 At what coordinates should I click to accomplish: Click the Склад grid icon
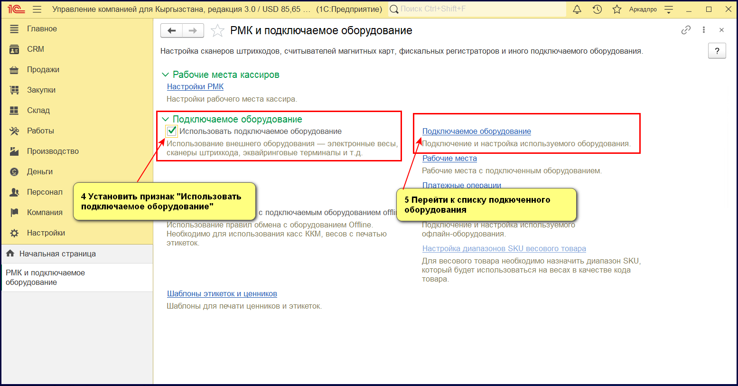click(x=14, y=111)
